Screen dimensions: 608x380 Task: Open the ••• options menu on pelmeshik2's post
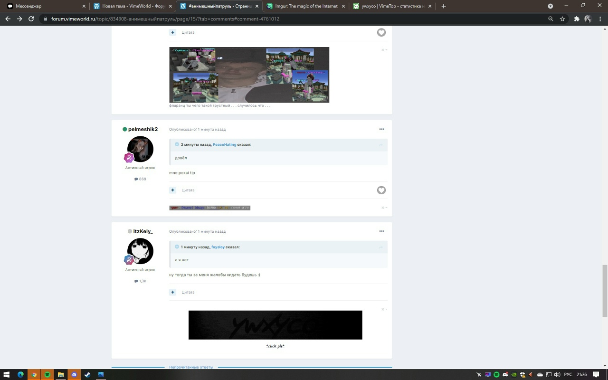click(x=382, y=129)
